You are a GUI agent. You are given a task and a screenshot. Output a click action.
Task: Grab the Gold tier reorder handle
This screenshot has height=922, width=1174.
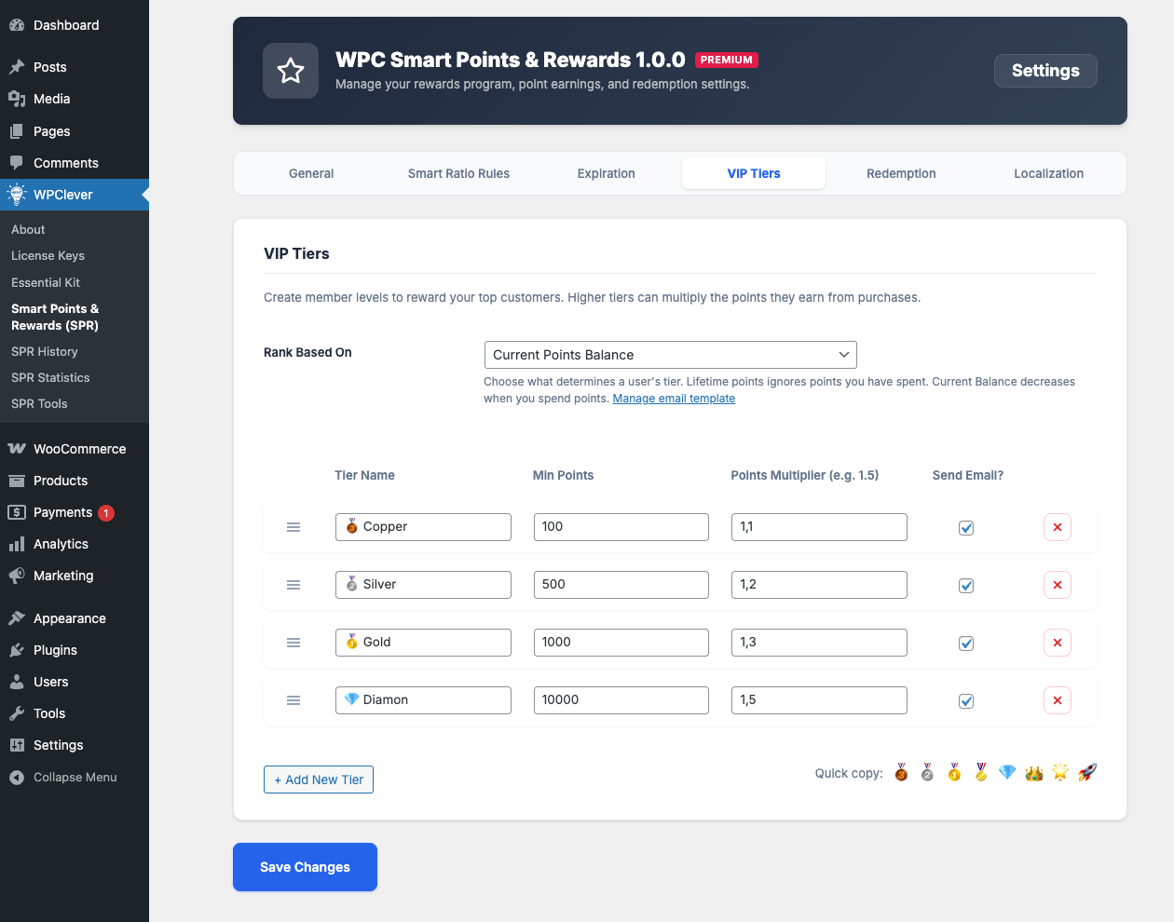[293, 643]
